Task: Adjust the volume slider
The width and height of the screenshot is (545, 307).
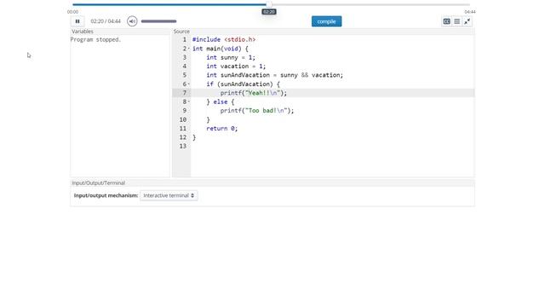Action: point(159,21)
